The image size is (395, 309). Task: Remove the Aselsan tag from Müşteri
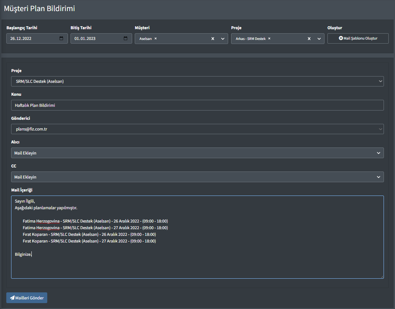pyautogui.click(x=156, y=38)
